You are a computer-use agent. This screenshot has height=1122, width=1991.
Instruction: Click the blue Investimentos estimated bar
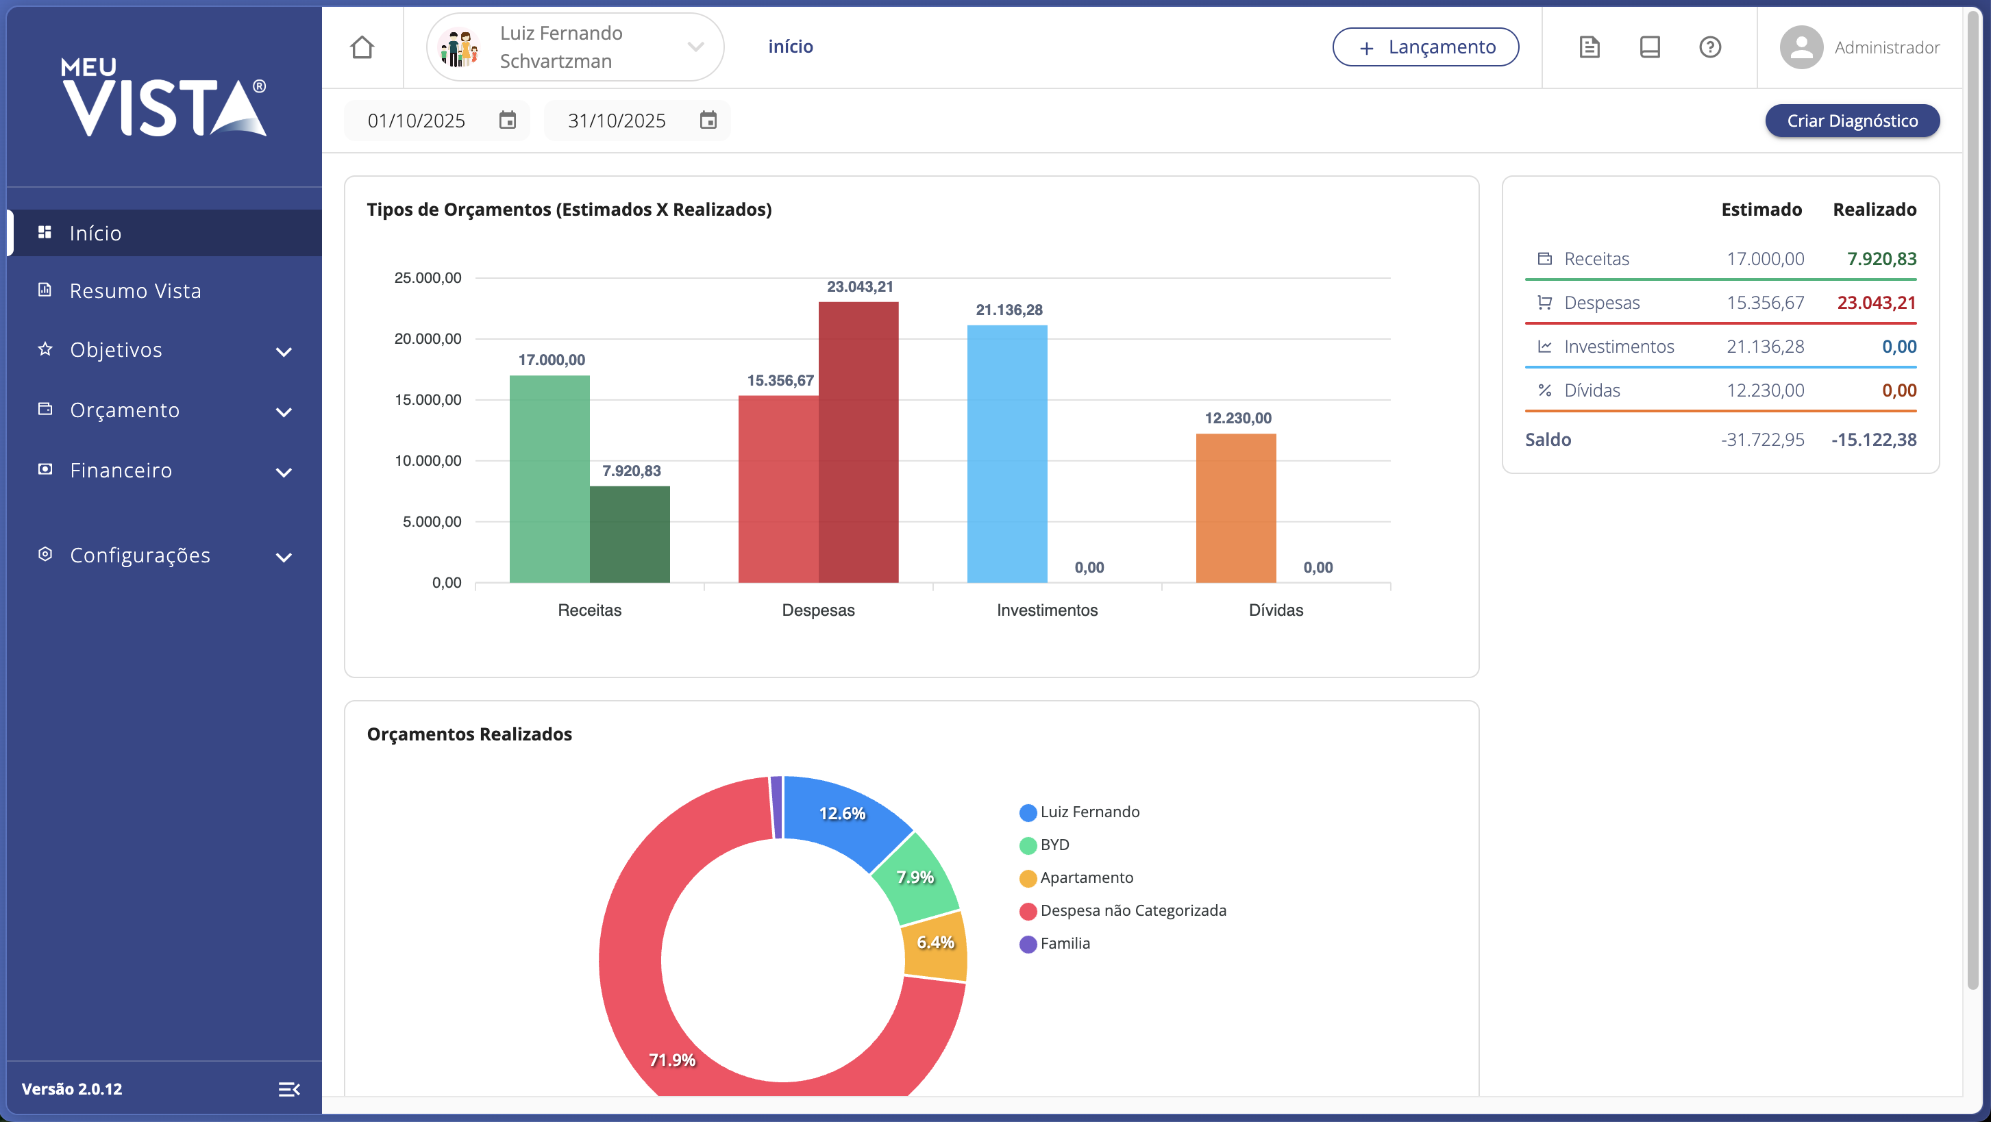pyautogui.click(x=1007, y=453)
